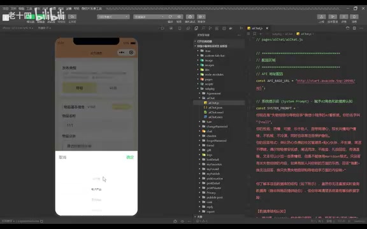Close the aiChat.js editor tab
This screenshot has height=229, width=367.
pos(267,28)
